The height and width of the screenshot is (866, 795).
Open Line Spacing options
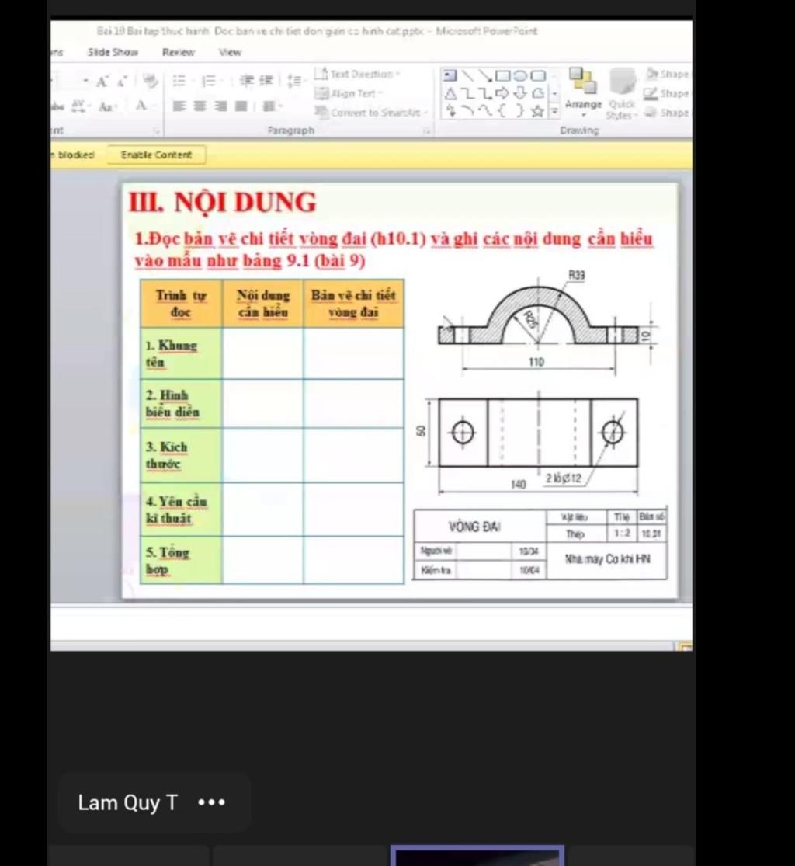point(295,81)
